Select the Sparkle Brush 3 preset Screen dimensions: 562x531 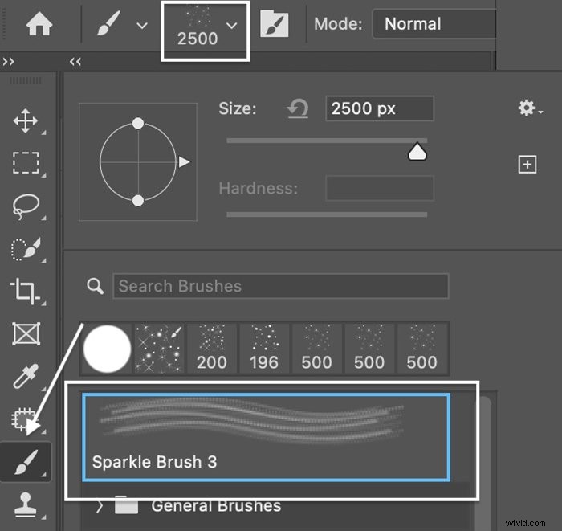pos(266,437)
